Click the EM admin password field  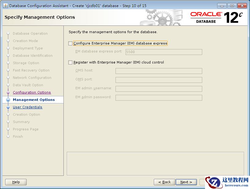coord(159,98)
